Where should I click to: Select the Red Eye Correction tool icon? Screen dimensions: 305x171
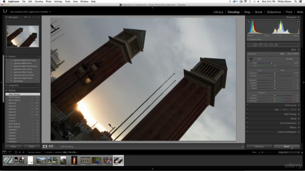pyautogui.click(x=261, y=45)
